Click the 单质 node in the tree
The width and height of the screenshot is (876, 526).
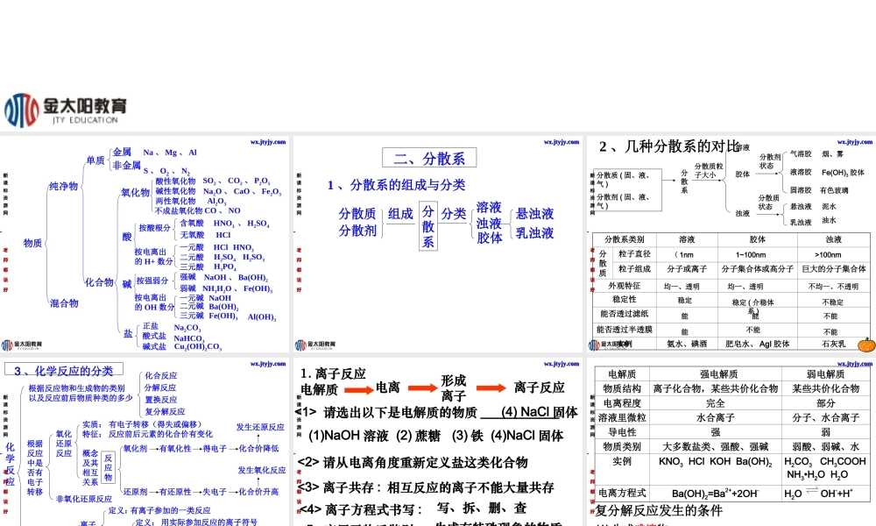[95, 160]
